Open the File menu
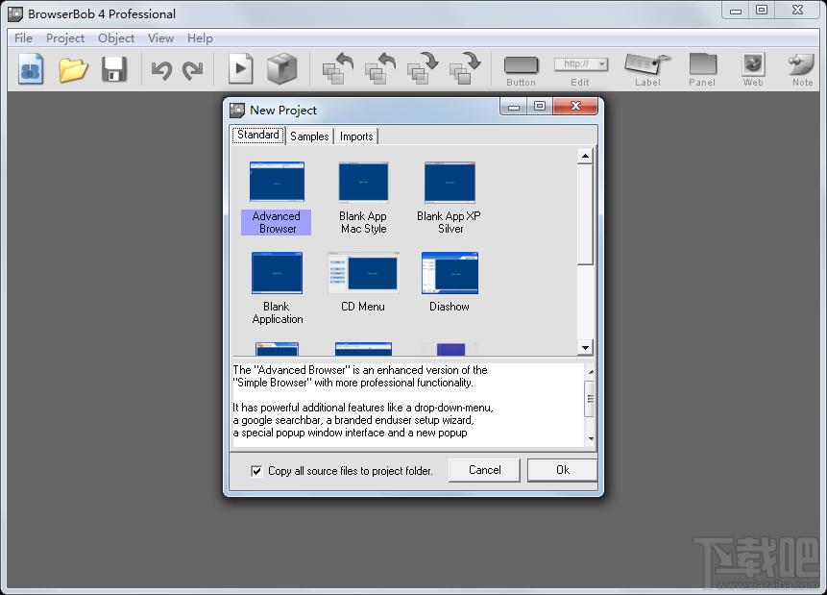Viewport: 827px width, 595px height. 23,38
